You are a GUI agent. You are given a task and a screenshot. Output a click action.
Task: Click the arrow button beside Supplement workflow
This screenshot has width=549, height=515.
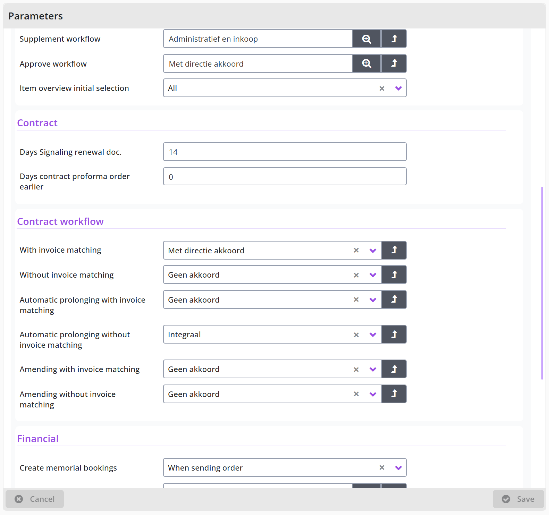(394, 39)
